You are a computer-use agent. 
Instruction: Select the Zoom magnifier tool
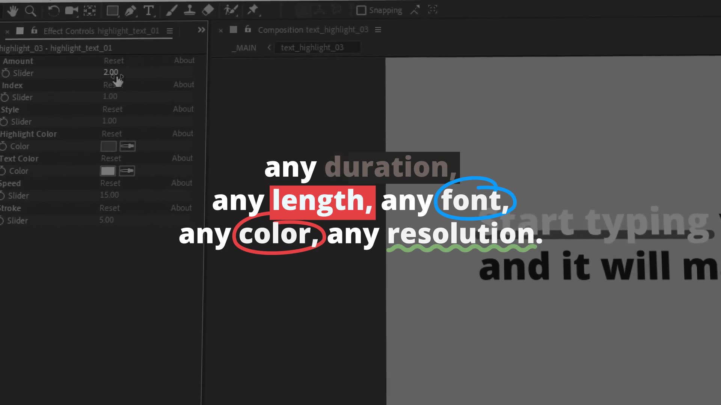tap(30, 11)
